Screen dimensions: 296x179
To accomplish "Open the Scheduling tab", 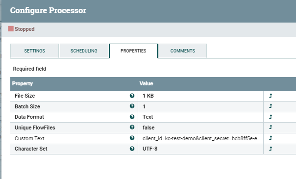I will click(84, 51).
